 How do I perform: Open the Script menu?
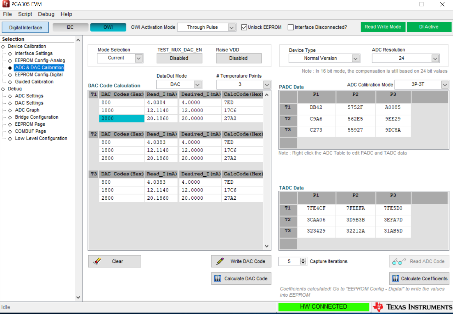[25, 14]
